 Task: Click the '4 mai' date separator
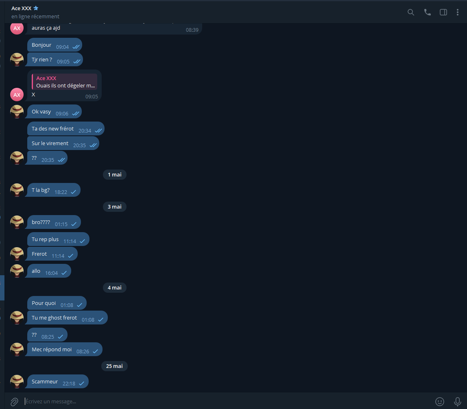click(114, 288)
